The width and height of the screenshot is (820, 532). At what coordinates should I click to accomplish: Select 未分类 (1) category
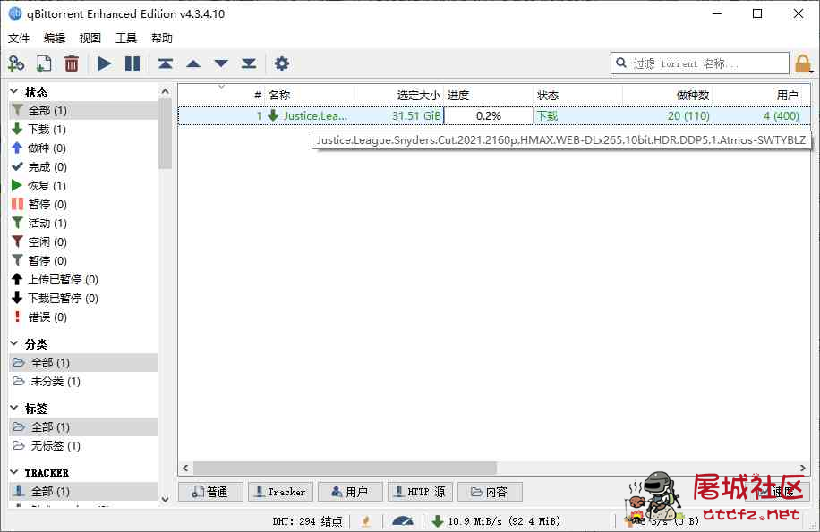coord(83,381)
